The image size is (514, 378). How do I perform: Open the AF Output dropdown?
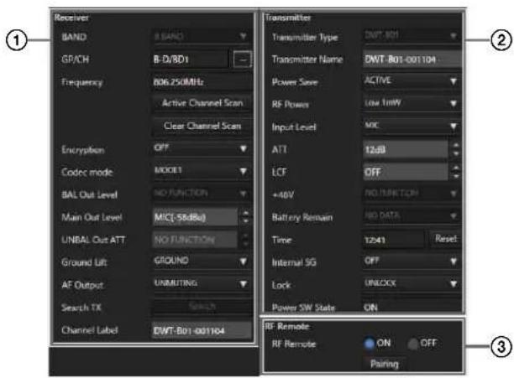pos(202,284)
